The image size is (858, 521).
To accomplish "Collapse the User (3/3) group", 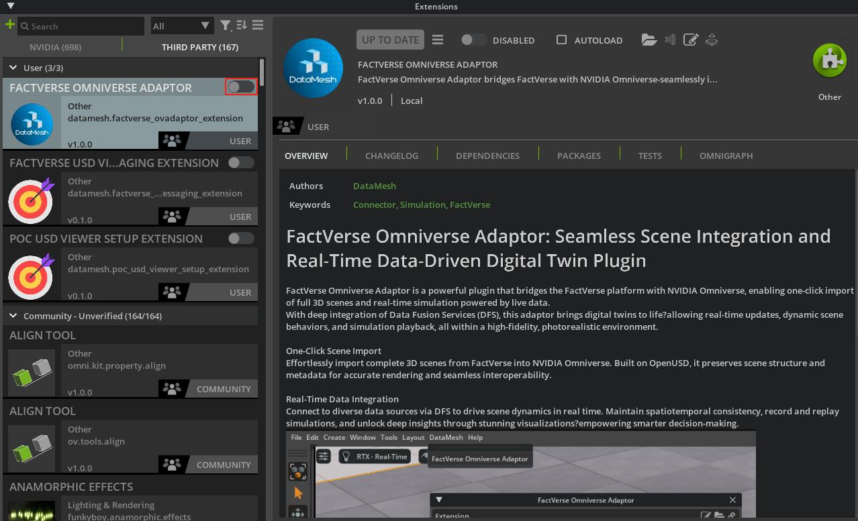I will click(13, 68).
